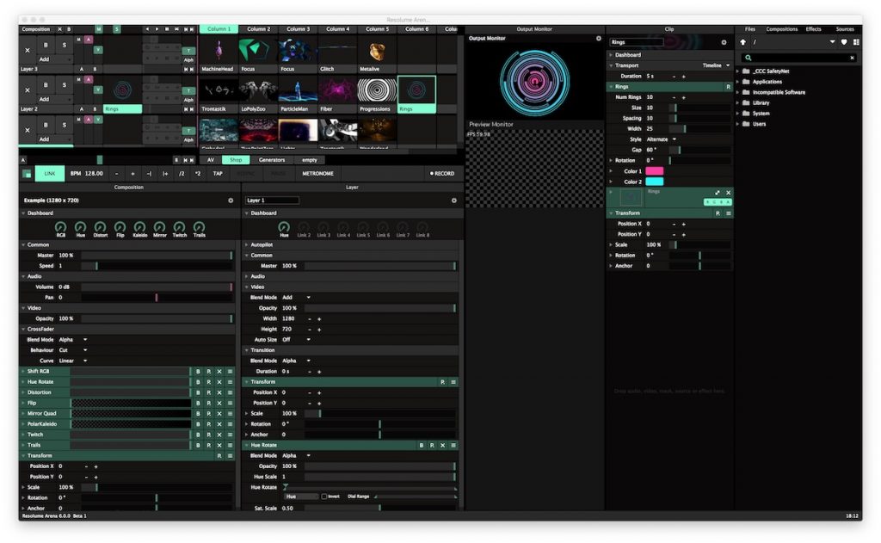Adjust the composition Speed slider
The width and height of the screenshot is (881, 543).
(x=157, y=266)
